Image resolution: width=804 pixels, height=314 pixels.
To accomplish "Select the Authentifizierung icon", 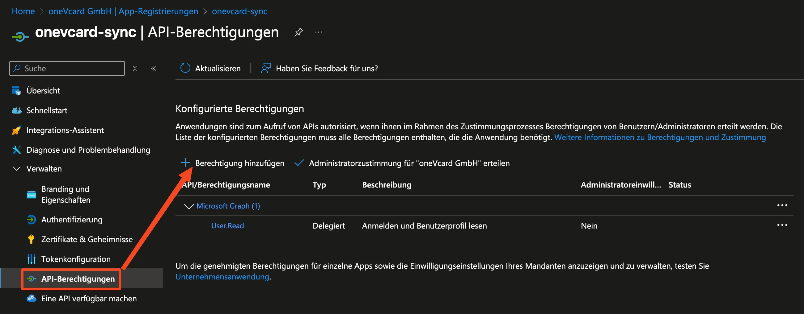I will tap(32, 219).
